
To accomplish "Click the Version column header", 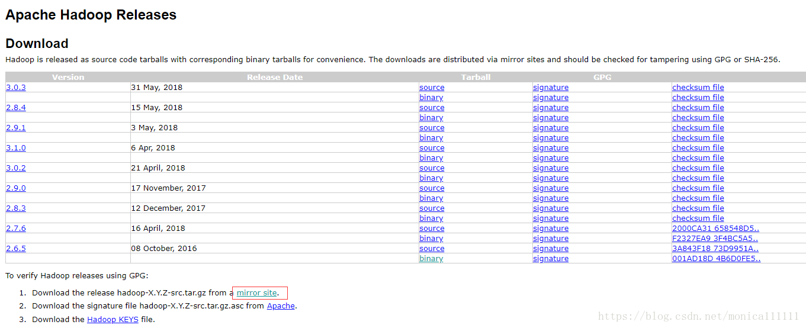I will coord(68,78).
